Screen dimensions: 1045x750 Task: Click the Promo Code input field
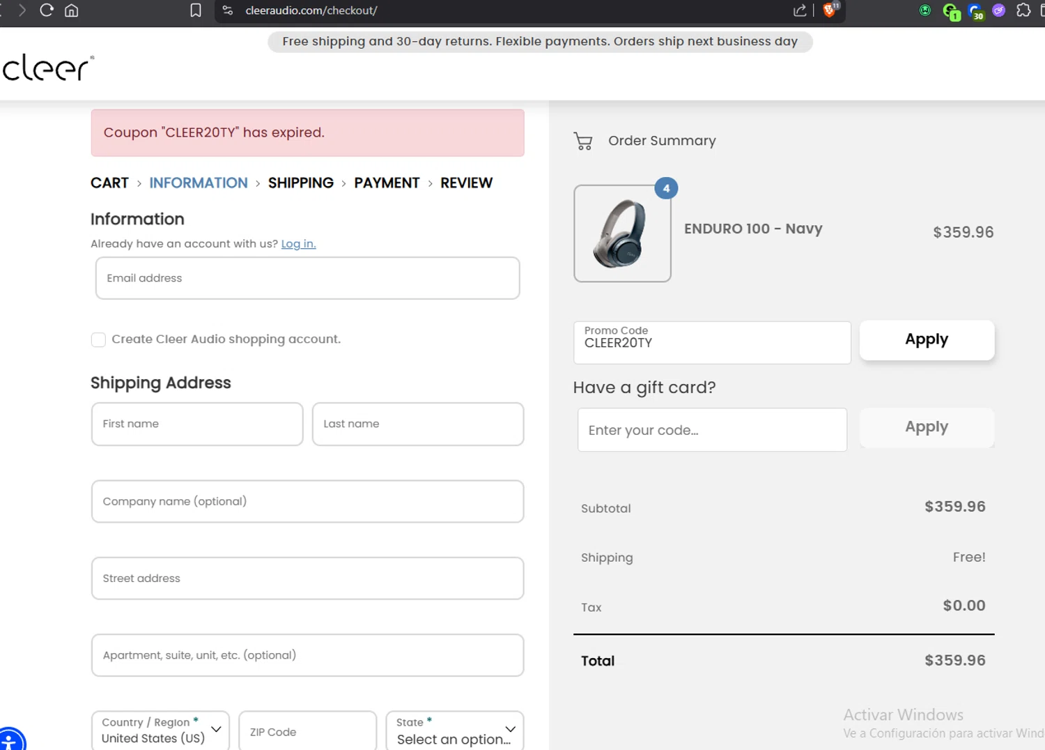(712, 342)
